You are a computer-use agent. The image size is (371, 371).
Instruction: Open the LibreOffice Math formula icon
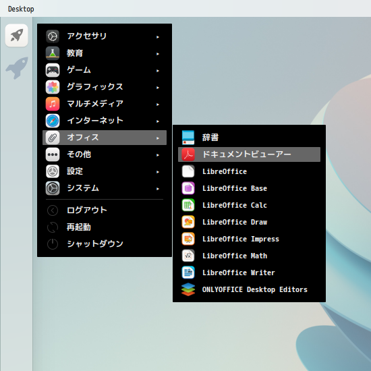coord(188,256)
